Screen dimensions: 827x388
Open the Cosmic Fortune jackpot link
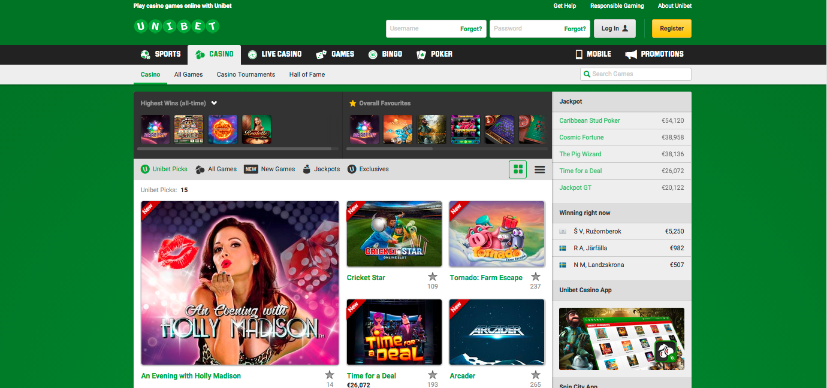[x=581, y=137]
